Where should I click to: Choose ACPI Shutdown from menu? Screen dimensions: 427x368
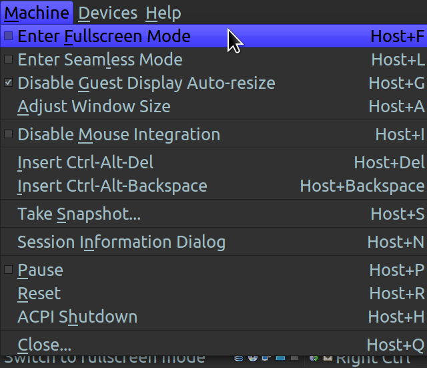213,317
